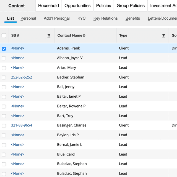Switch to the Contact tab
177x177 pixels.
coord(17,6)
